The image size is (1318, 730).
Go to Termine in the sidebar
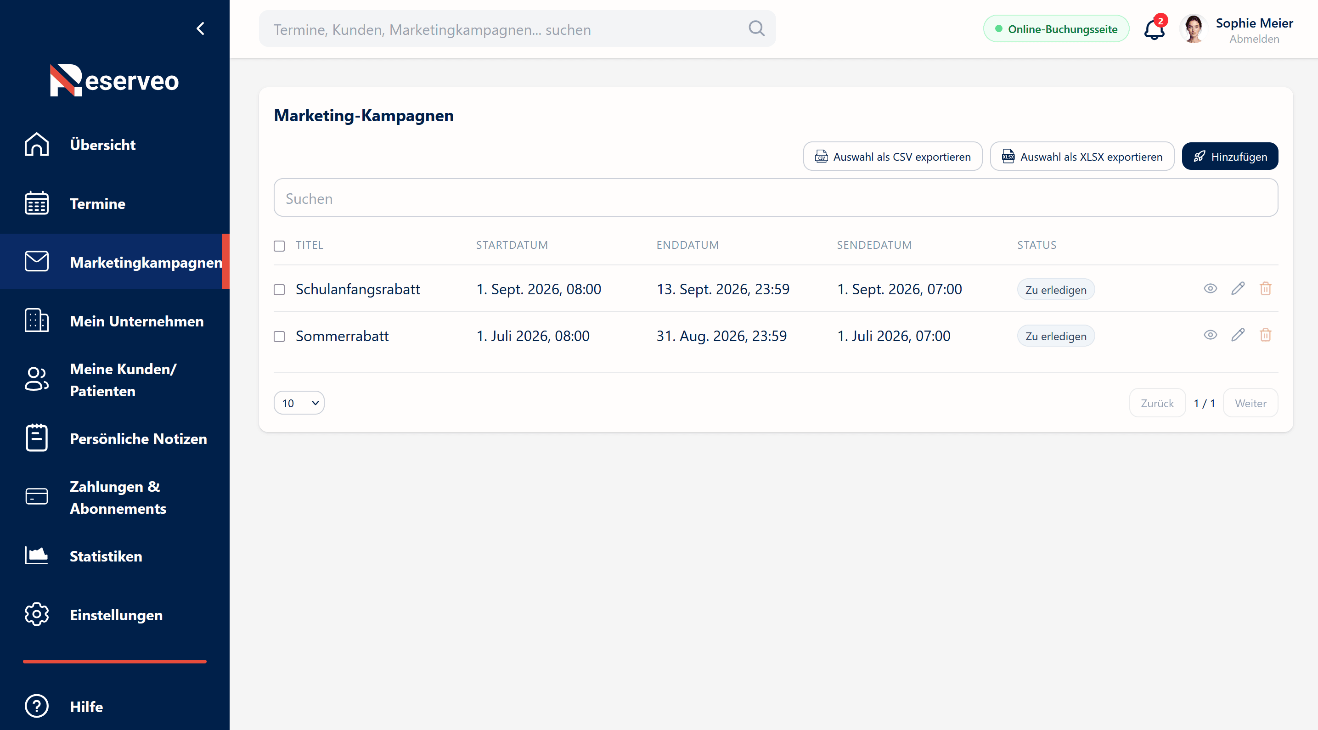coord(97,203)
